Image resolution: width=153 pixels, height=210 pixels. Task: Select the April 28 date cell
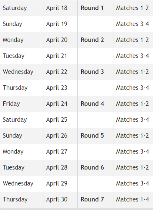coord(57,167)
